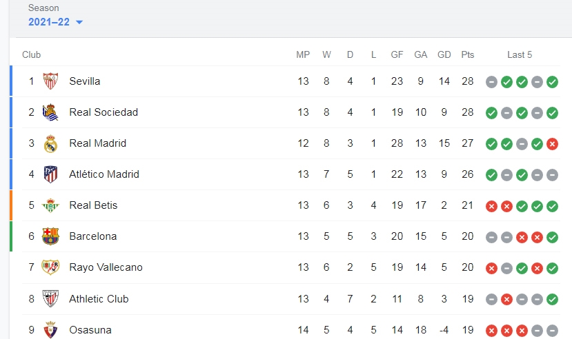This screenshot has width=572, height=339.
Task: Open the 2021–22 season dropdown
Action: coord(55,22)
